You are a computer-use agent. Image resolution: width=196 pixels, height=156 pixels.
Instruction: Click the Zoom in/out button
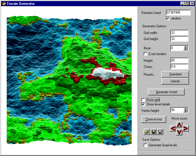pyautogui.click(x=153, y=119)
